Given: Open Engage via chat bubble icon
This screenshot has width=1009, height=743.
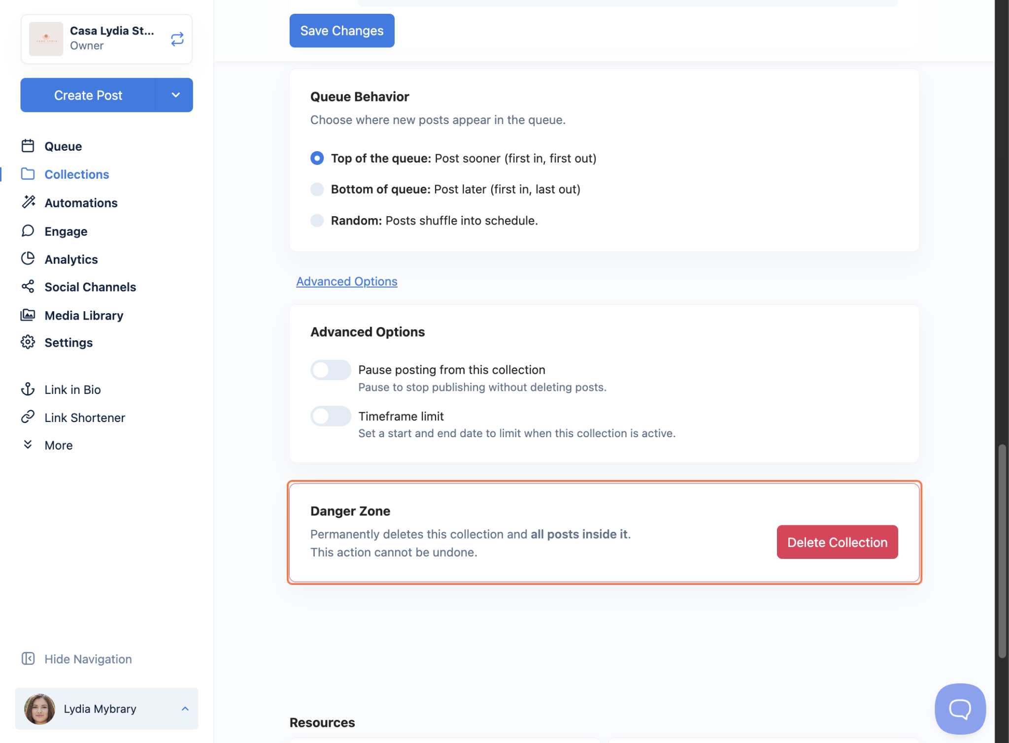Looking at the screenshot, I should click(x=28, y=231).
